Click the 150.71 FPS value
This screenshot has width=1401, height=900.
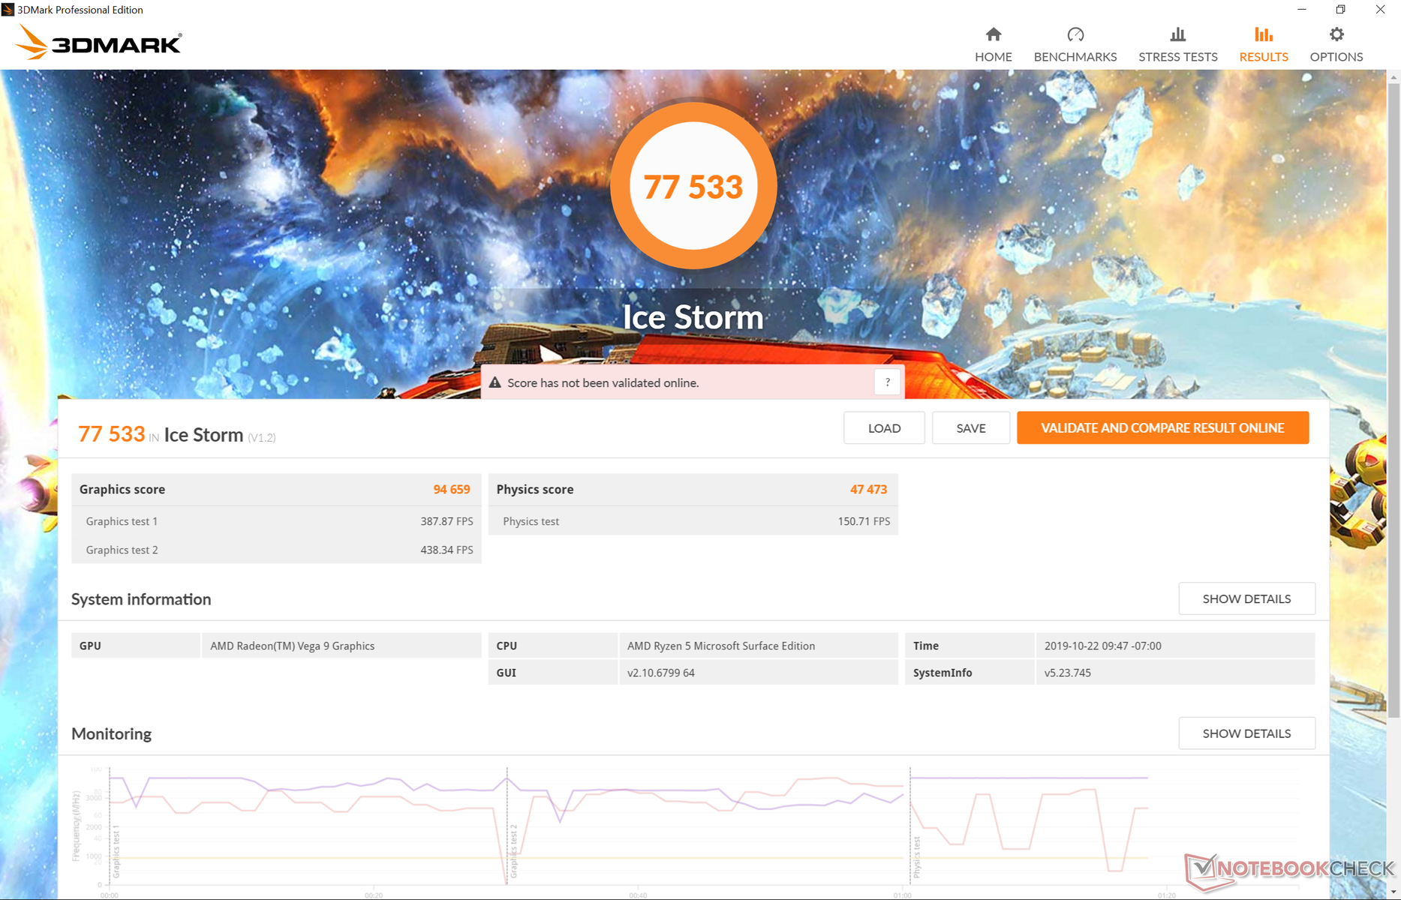(x=864, y=521)
